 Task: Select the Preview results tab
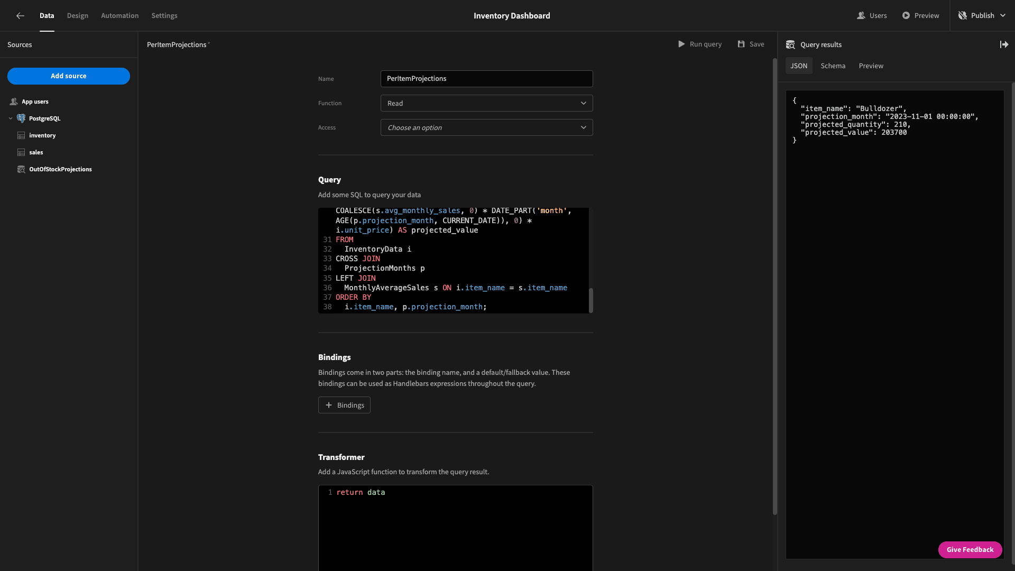click(871, 66)
